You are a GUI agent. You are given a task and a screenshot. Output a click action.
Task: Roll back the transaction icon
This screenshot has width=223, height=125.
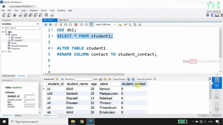[86, 25]
